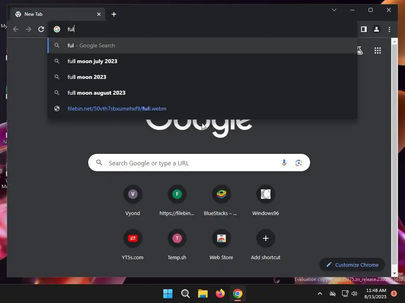This screenshot has height=303, width=405.
Task: Open a new tab with plus button
Action: click(x=114, y=14)
